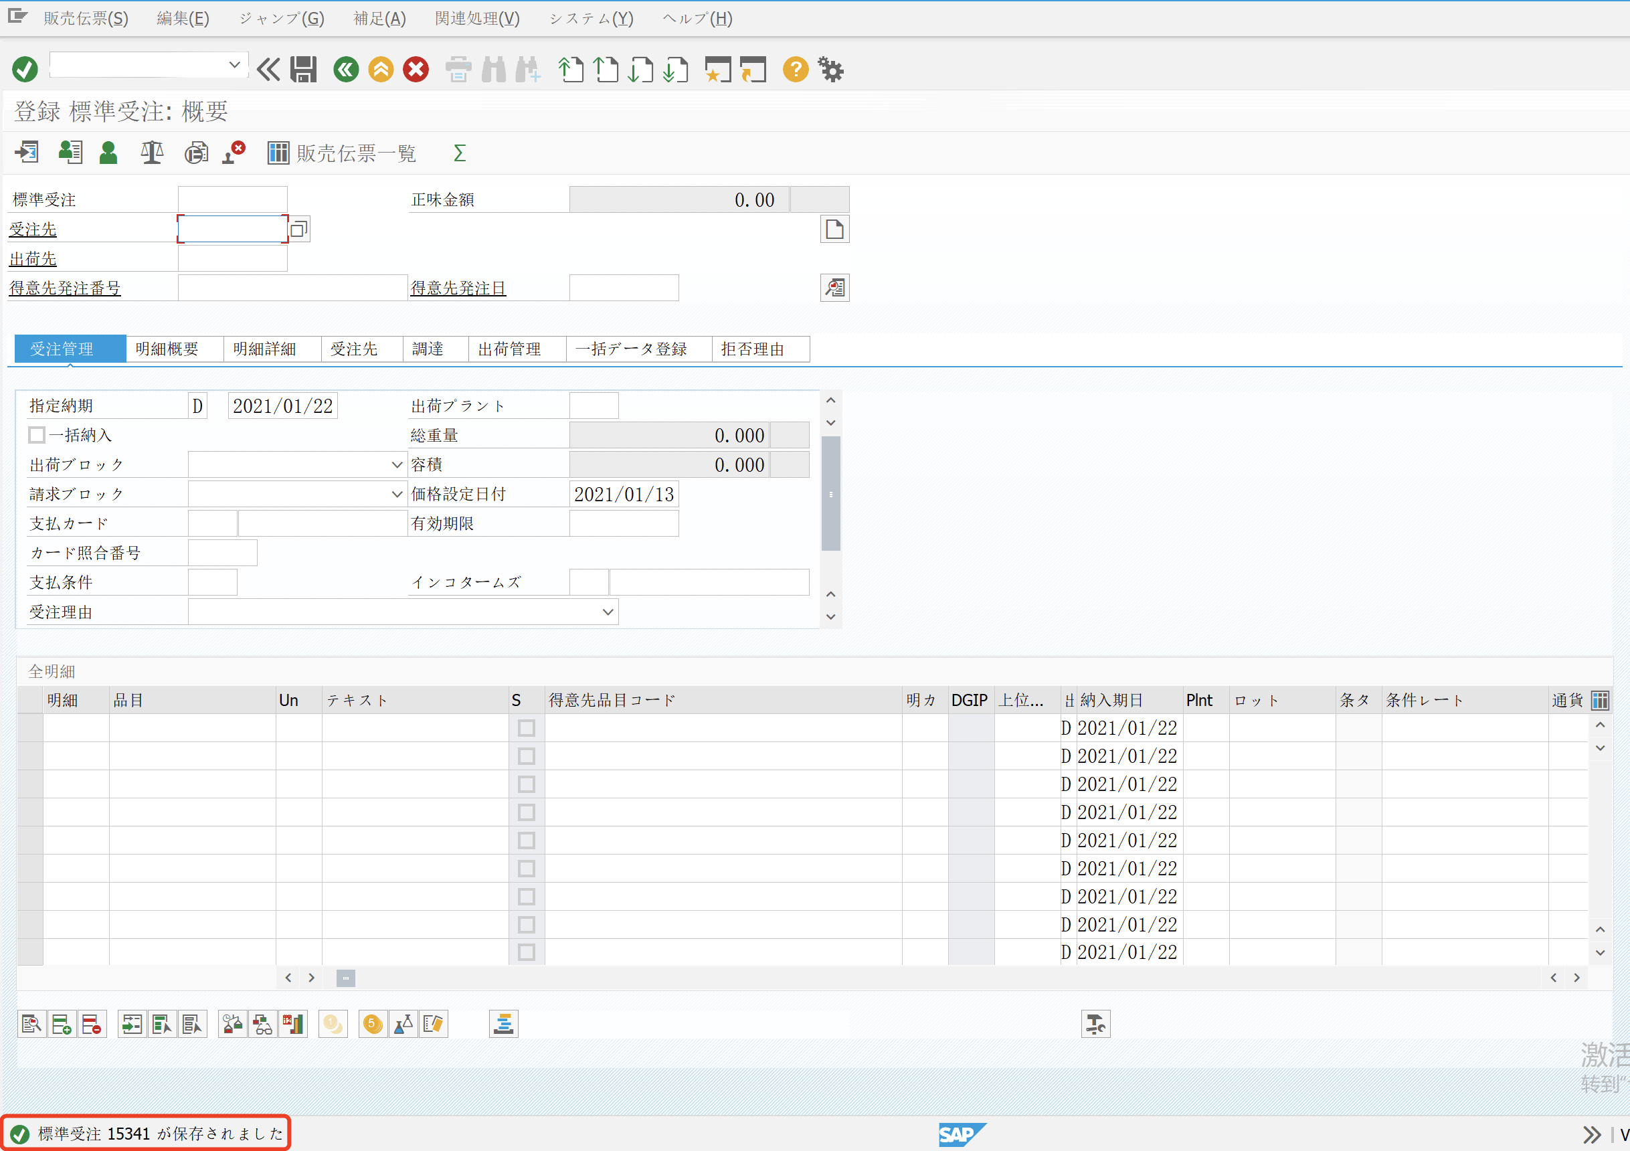Expand the 請求ブロック dropdown
Viewport: 1630px width, 1151px height.
(397, 495)
